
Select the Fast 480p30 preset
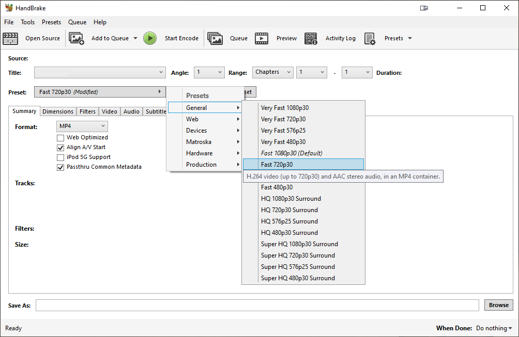303,187
